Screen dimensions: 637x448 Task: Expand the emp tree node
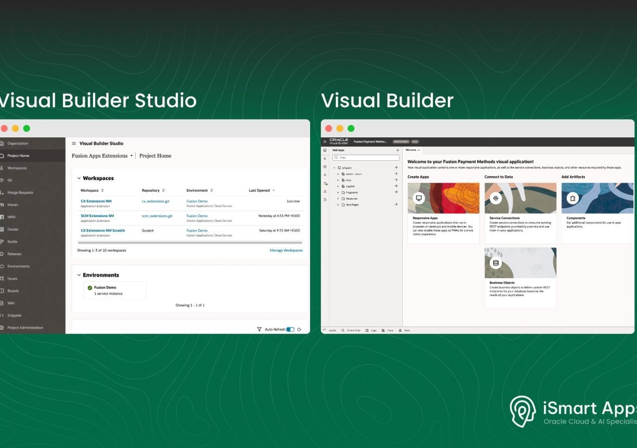pyautogui.click(x=338, y=180)
